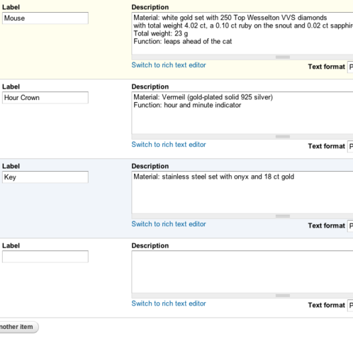Switch Mouse description to rich text editor
The width and height of the screenshot is (353, 339).
click(x=169, y=65)
